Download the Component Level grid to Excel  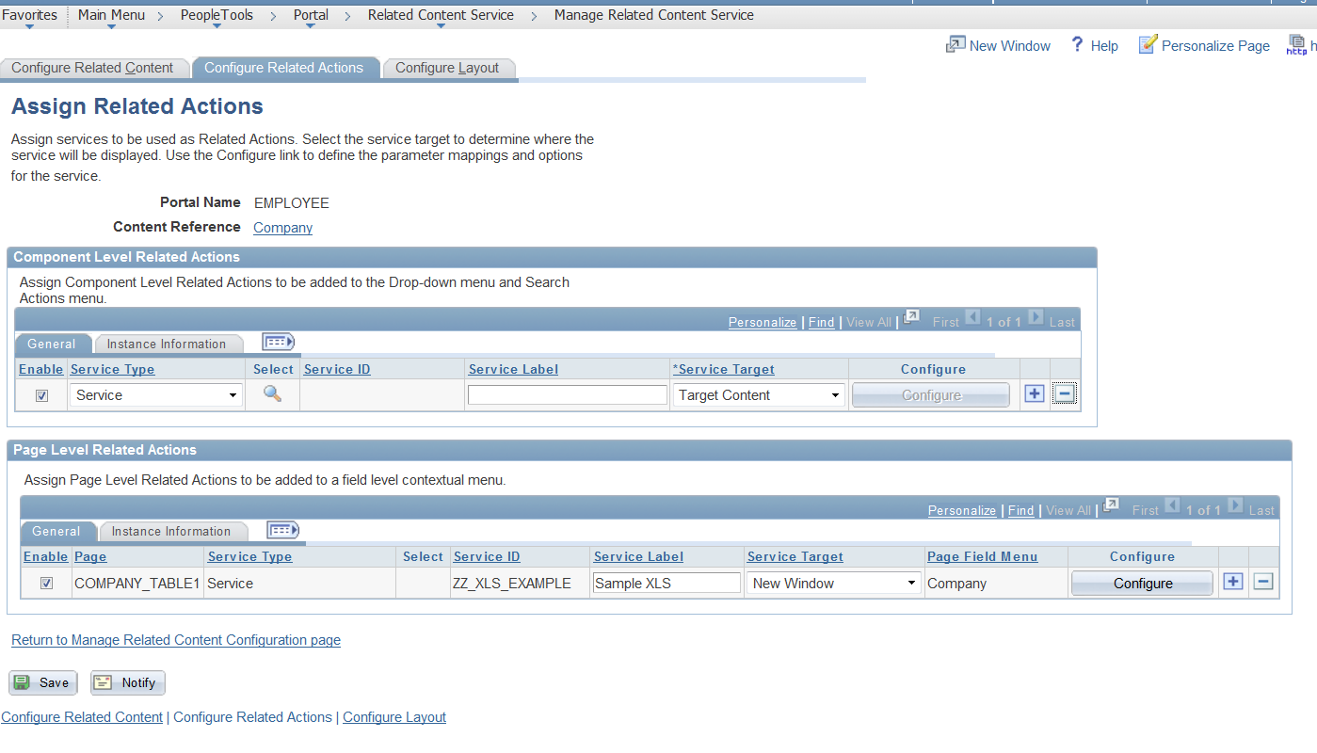[911, 319]
